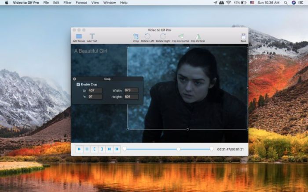Image resolution: width=308 pixels, height=192 pixels.
Task: Open the Filter menu
Action: tap(67, 3)
